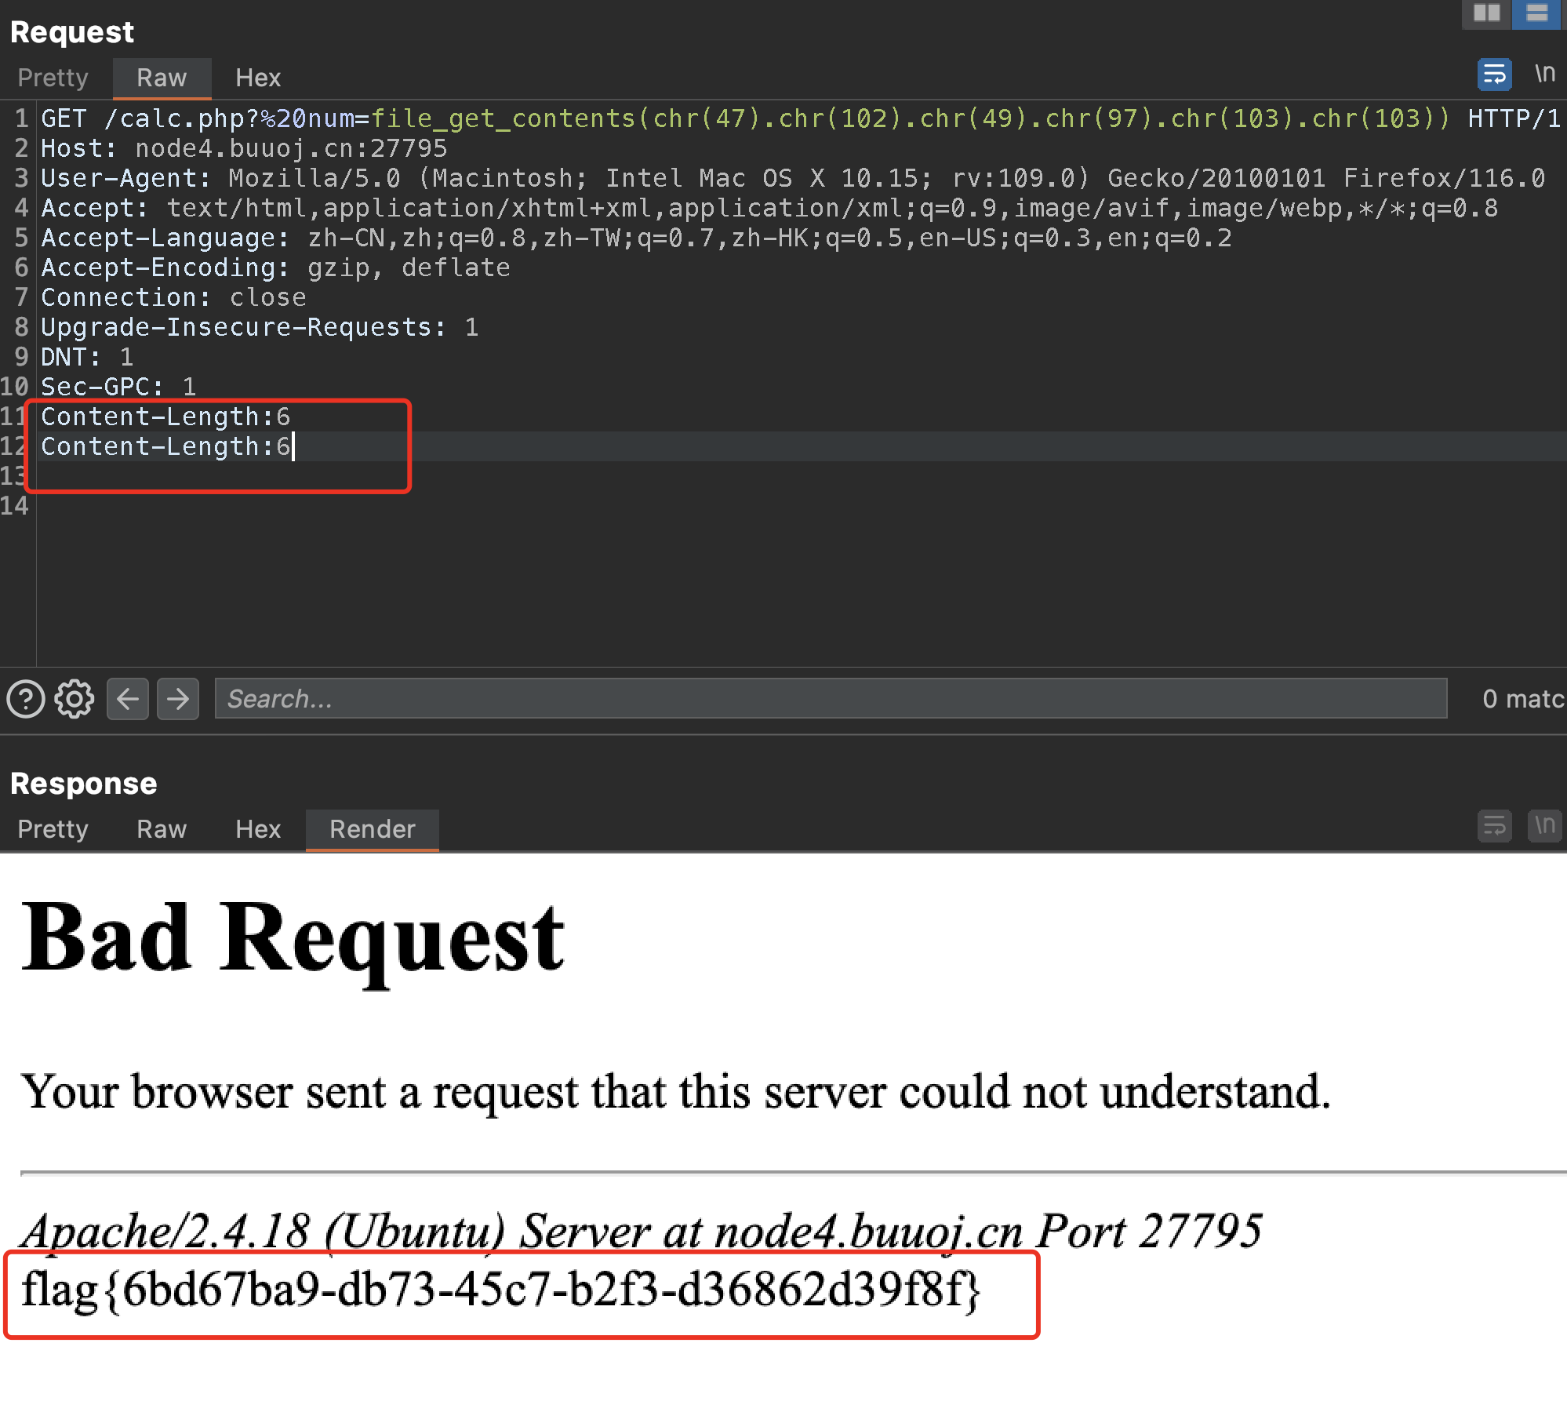Toggle word wrap in Response panel
The image size is (1567, 1412).
[1494, 826]
